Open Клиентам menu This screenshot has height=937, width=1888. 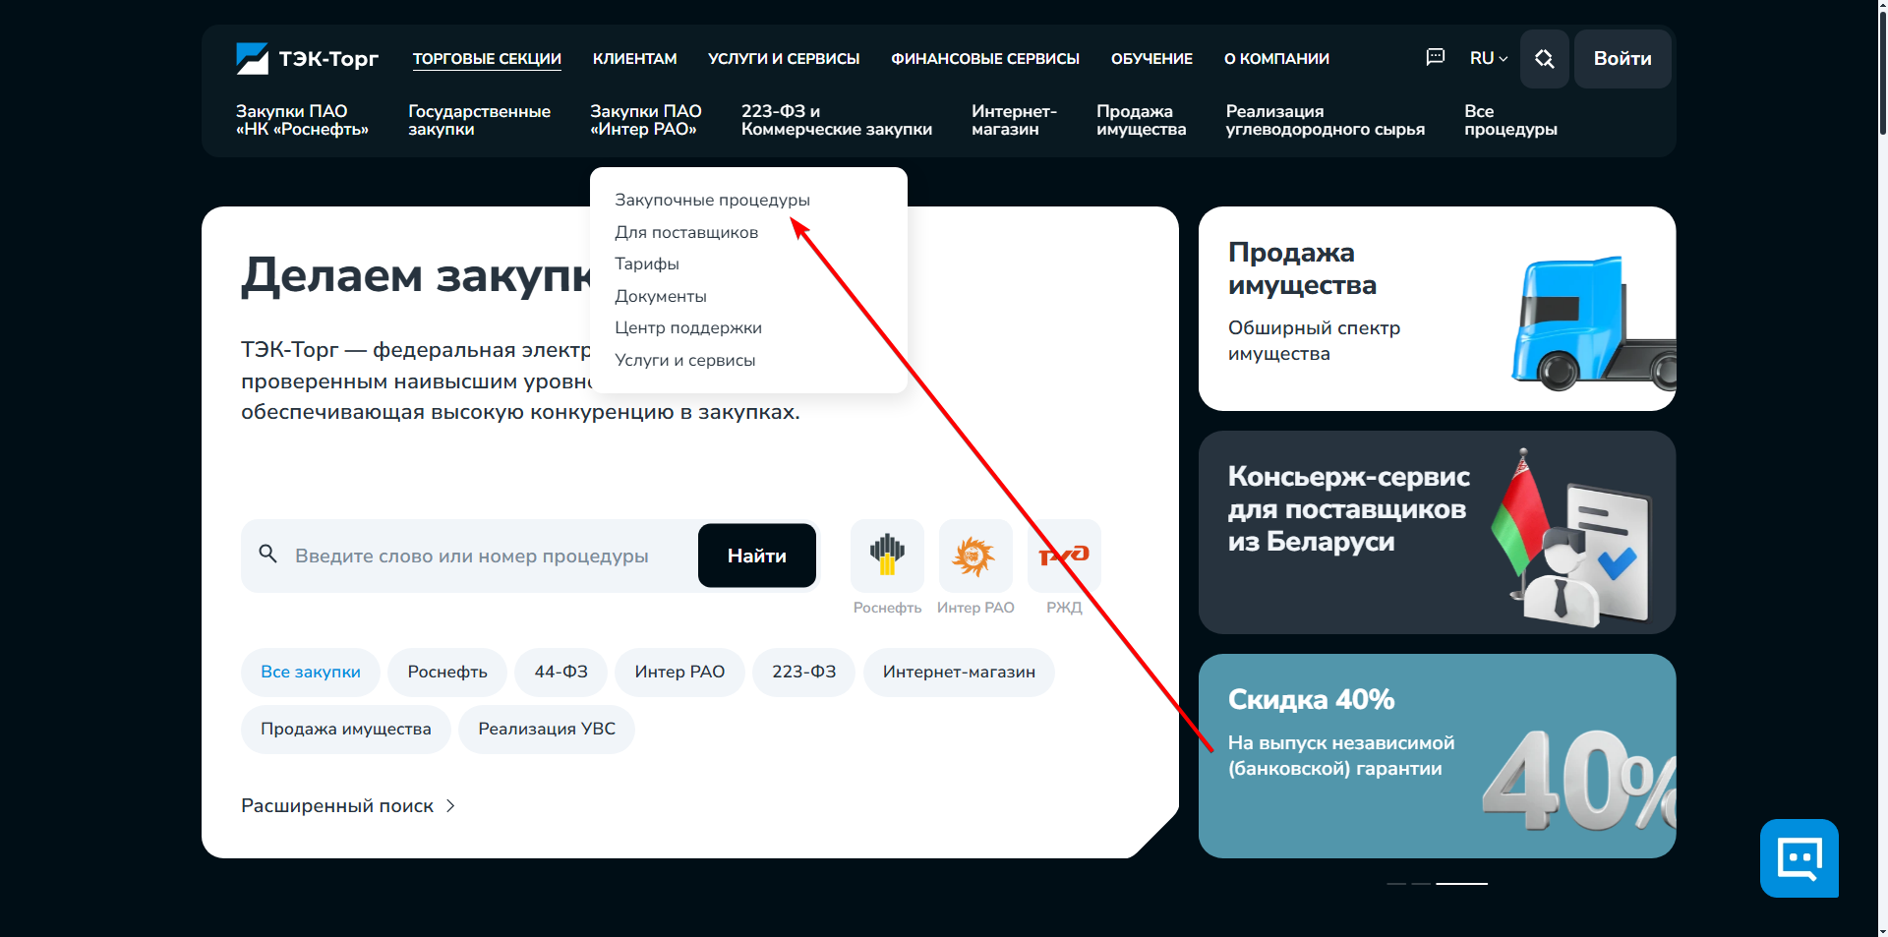634,59
